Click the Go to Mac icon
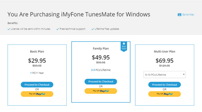202x112 pixels. (179, 14)
